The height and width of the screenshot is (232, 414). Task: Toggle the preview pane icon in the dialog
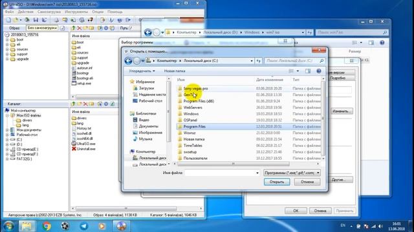[308, 71]
